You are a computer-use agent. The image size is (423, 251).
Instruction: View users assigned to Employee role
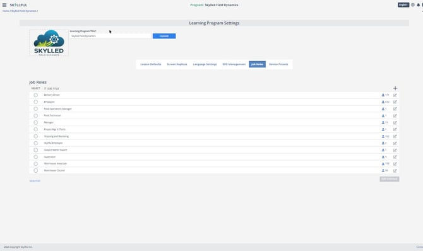(x=385, y=102)
